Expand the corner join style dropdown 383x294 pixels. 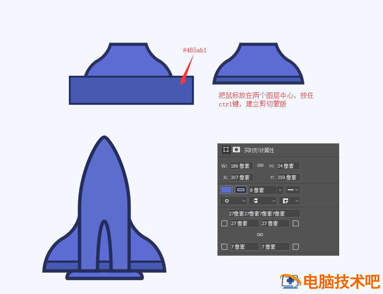click(289, 200)
